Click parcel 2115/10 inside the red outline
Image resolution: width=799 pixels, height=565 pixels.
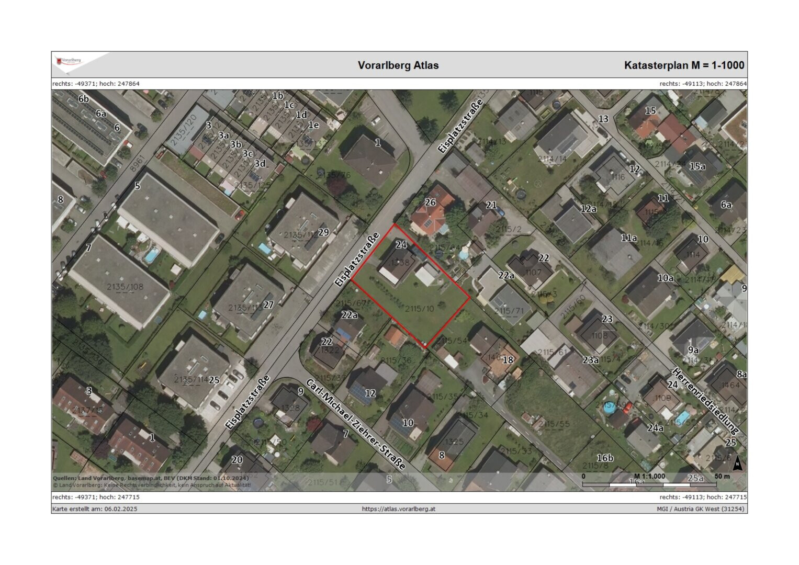[419, 309]
